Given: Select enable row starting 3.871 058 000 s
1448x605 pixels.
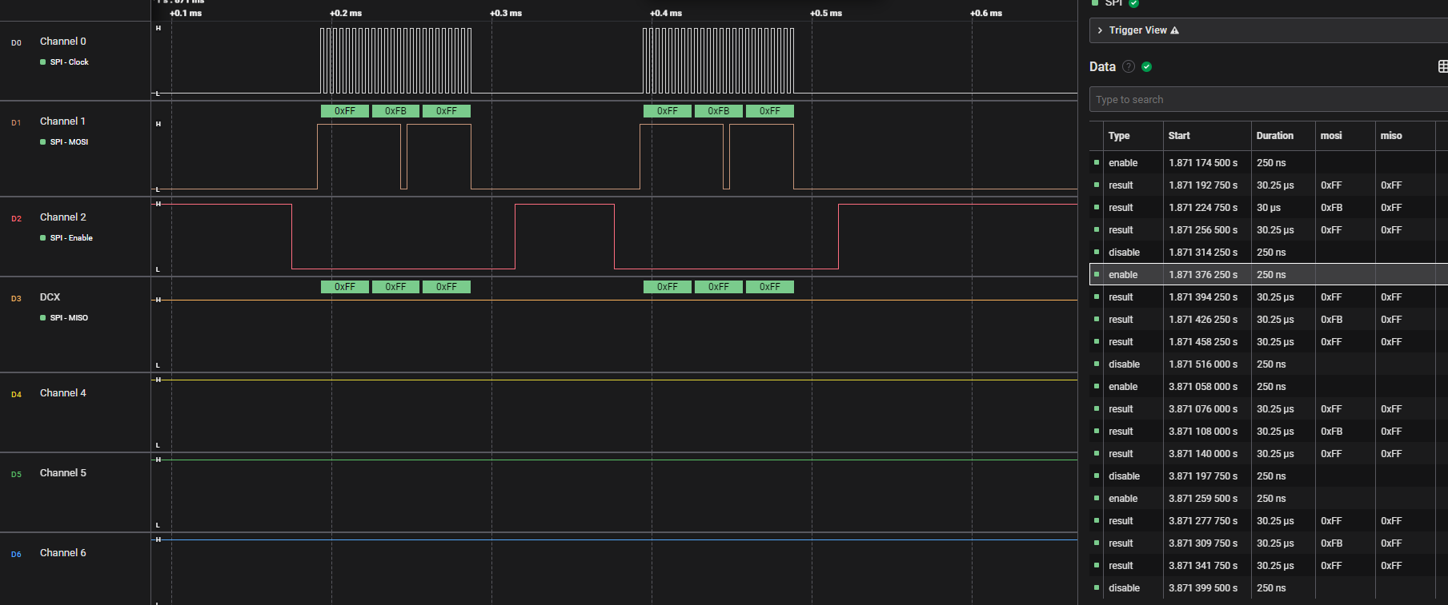Looking at the screenshot, I should (x=1268, y=387).
